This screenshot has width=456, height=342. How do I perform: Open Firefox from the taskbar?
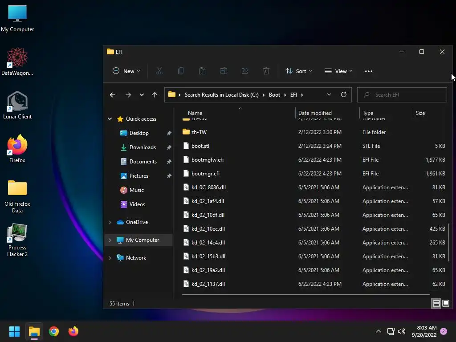73,331
